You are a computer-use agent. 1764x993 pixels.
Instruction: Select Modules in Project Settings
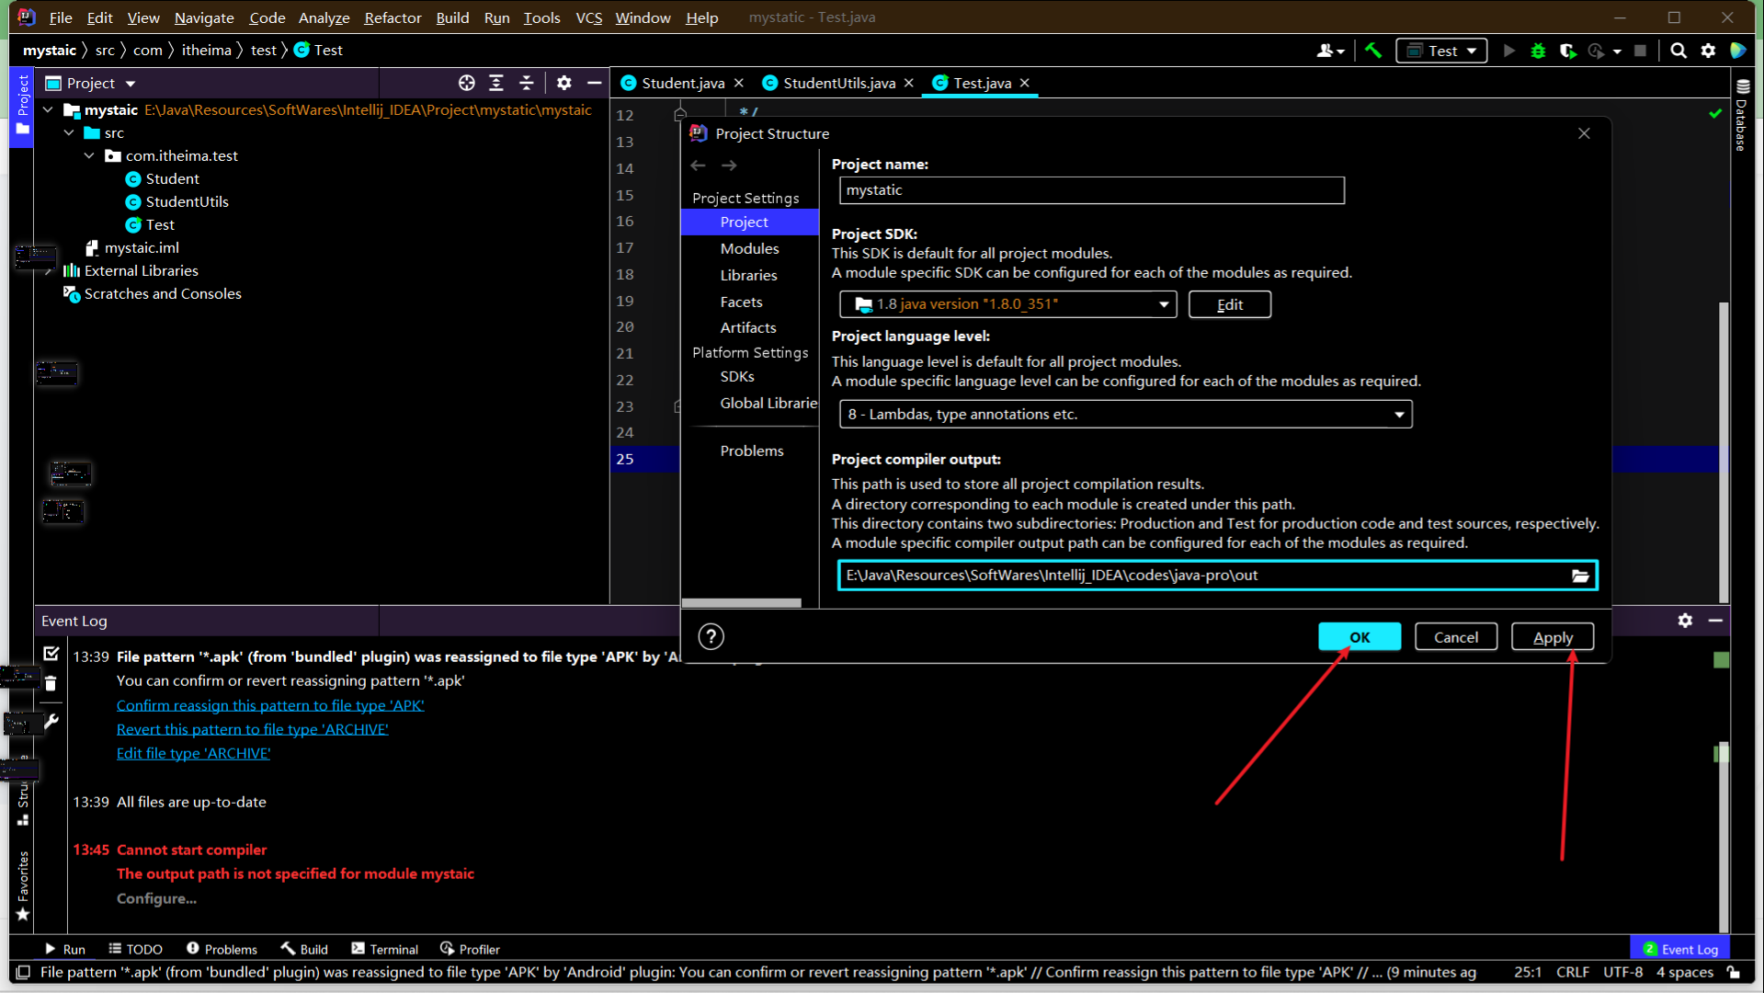click(x=749, y=248)
